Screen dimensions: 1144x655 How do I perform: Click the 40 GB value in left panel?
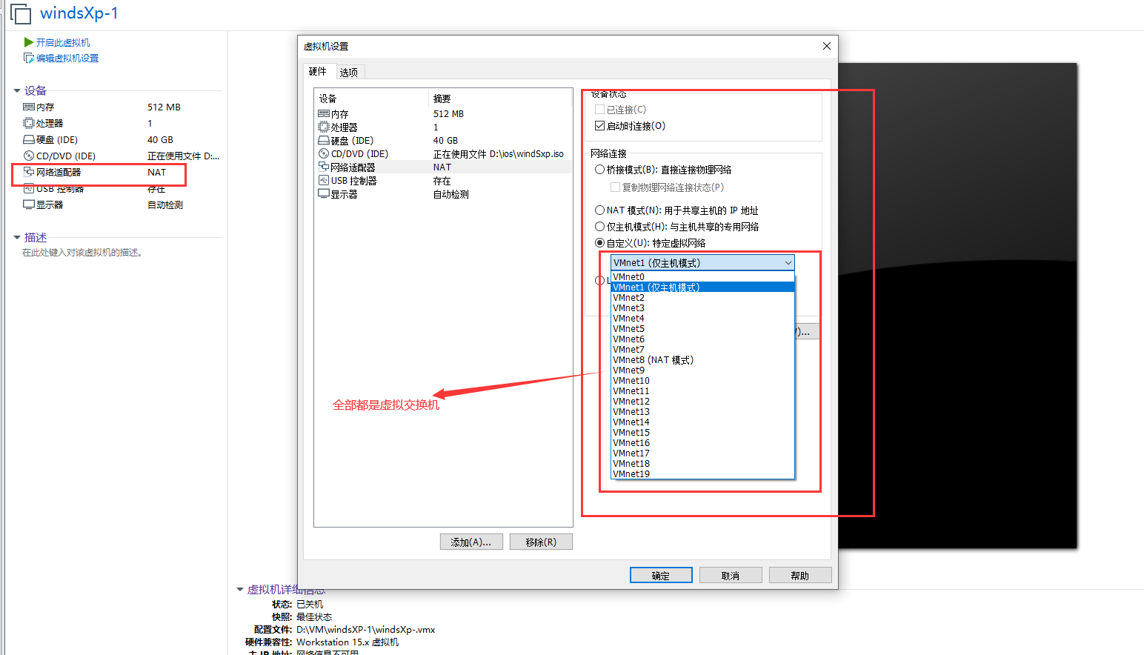[x=160, y=139]
